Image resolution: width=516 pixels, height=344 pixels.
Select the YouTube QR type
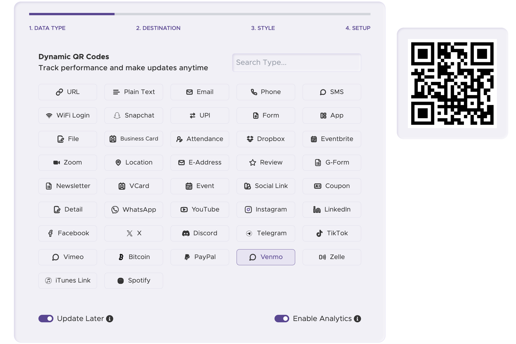[200, 209]
